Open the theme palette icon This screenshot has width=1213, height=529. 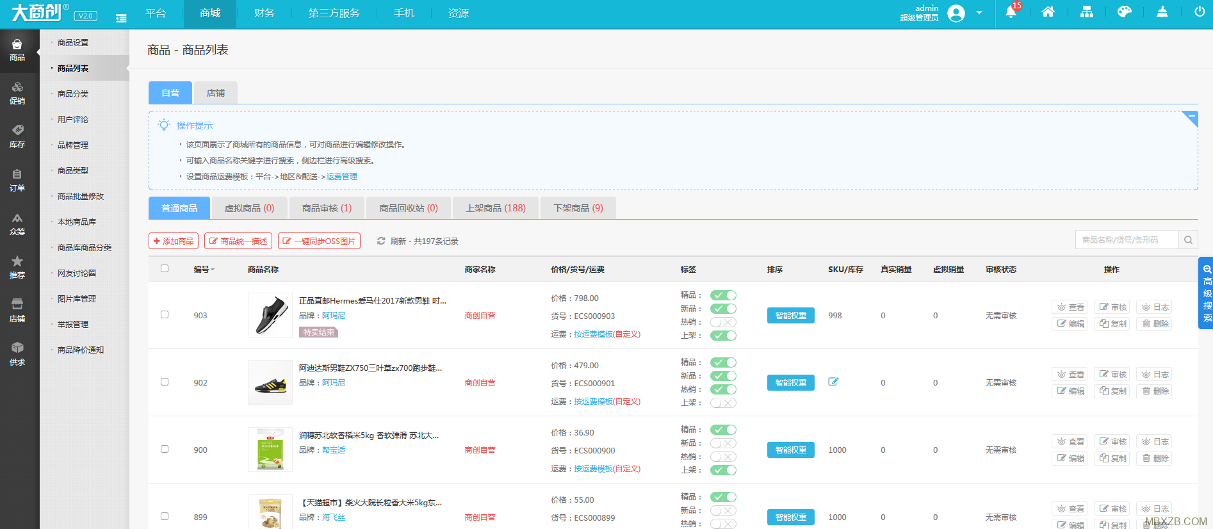point(1124,12)
